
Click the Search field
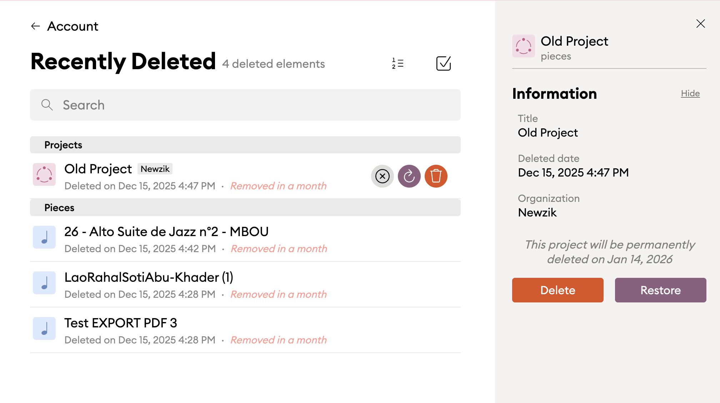pos(245,105)
